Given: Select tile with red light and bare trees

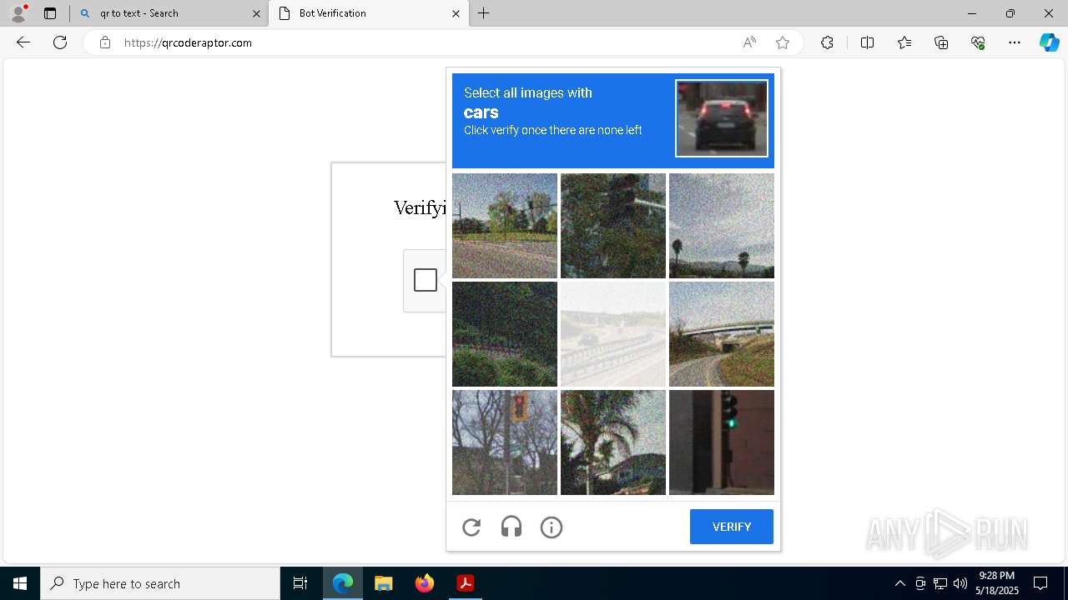Looking at the screenshot, I should pyautogui.click(x=505, y=442).
